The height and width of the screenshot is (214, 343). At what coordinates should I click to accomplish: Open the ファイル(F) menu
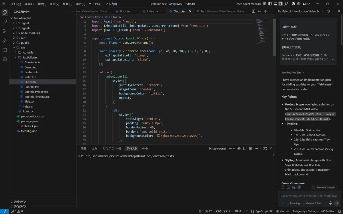pos(15,4)
